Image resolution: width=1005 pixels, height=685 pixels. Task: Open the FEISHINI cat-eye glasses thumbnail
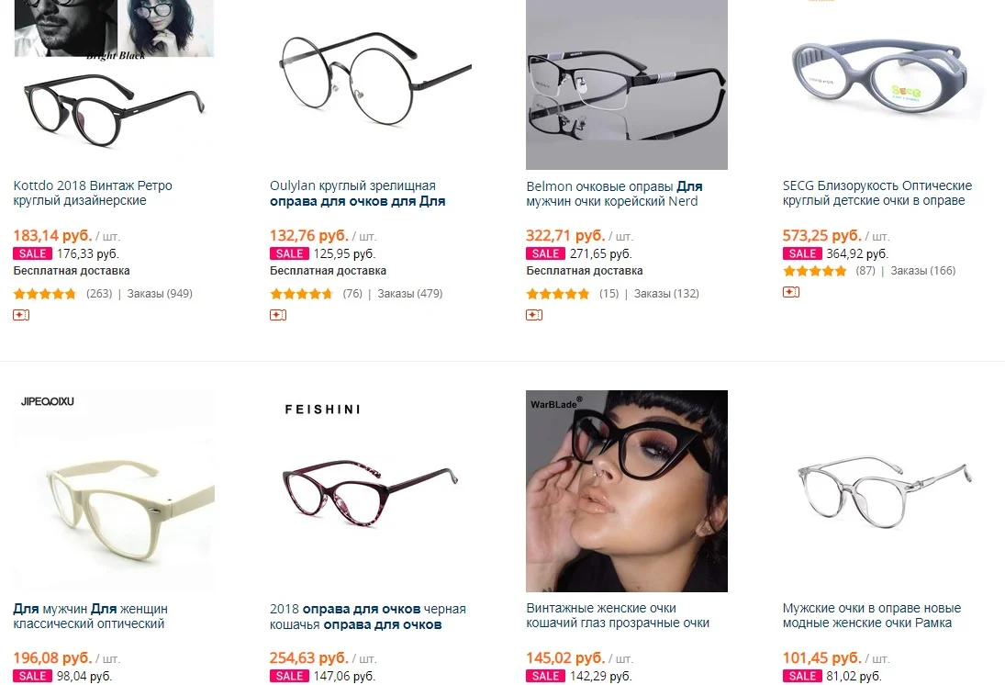371,491
